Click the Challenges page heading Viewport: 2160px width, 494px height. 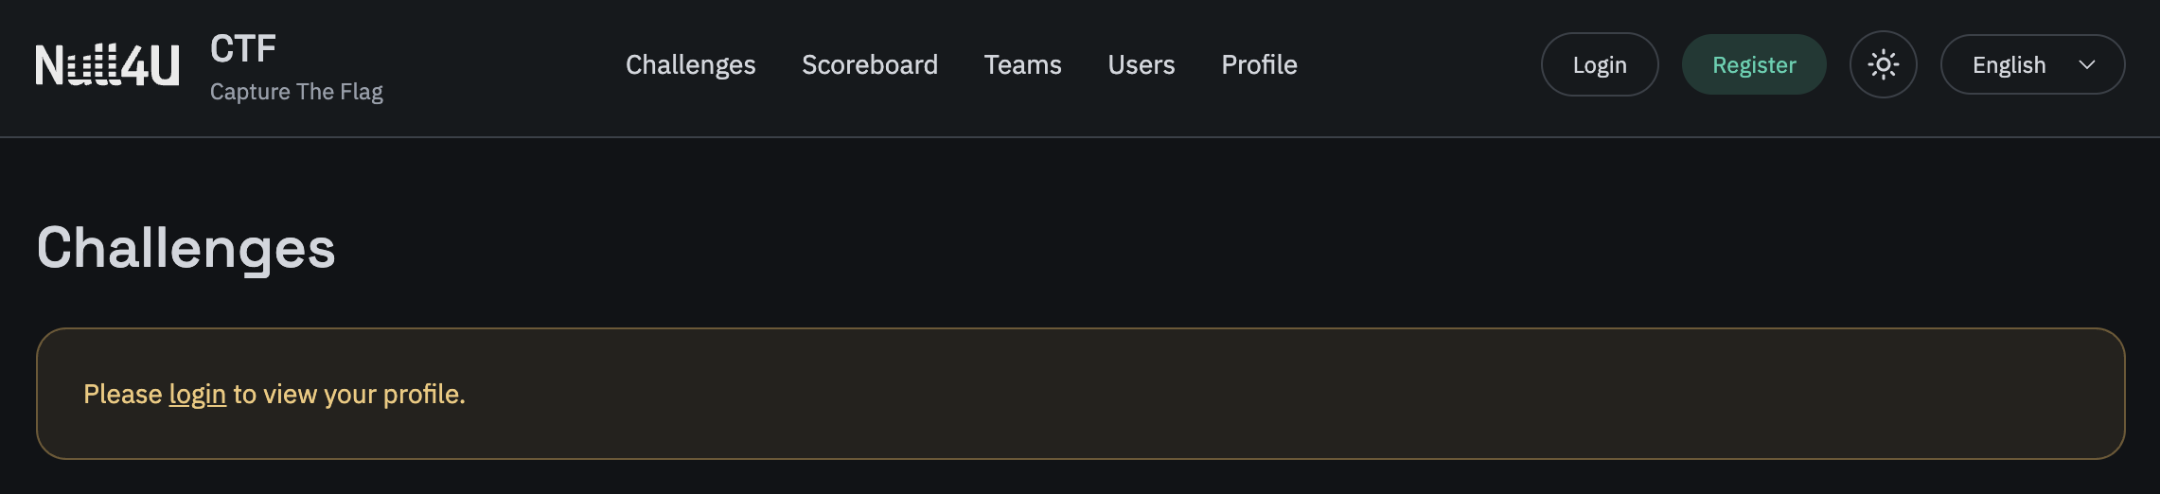click(186, 248)
